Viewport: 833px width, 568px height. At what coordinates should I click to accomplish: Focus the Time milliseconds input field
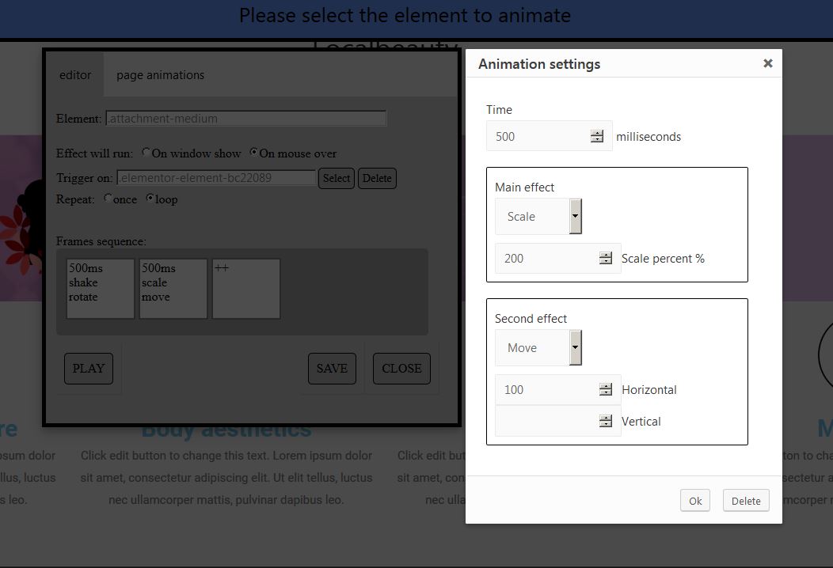tap(549, 136)
